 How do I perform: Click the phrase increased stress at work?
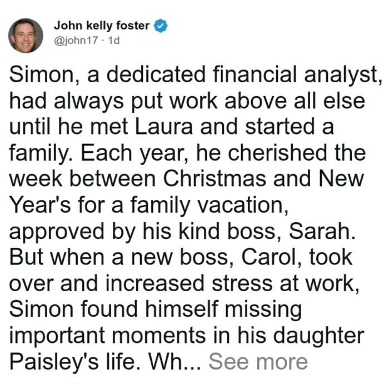(232, 284)
